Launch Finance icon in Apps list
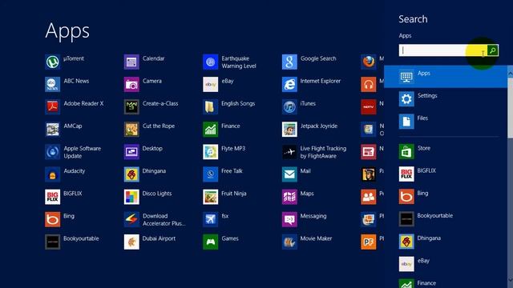 [210, 130]
